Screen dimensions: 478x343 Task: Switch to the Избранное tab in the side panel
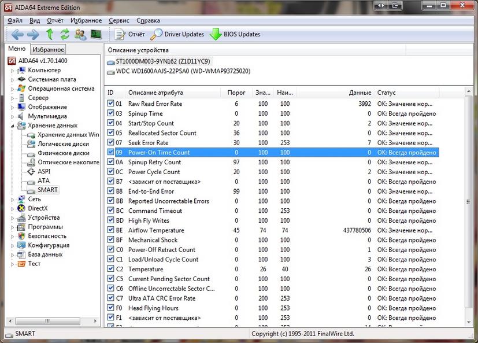click(48, 49)
